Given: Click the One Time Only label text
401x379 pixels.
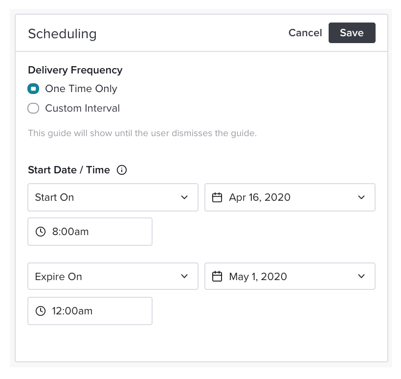Looking at the screenshot, I should tap(81, 89).
